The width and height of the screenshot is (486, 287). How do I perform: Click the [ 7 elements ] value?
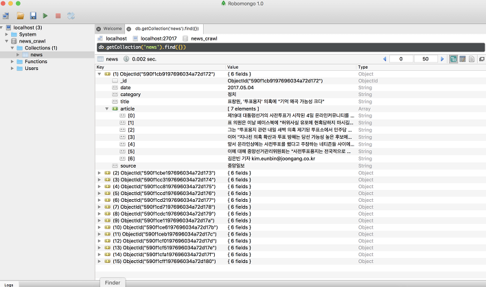tap(243, 108)
